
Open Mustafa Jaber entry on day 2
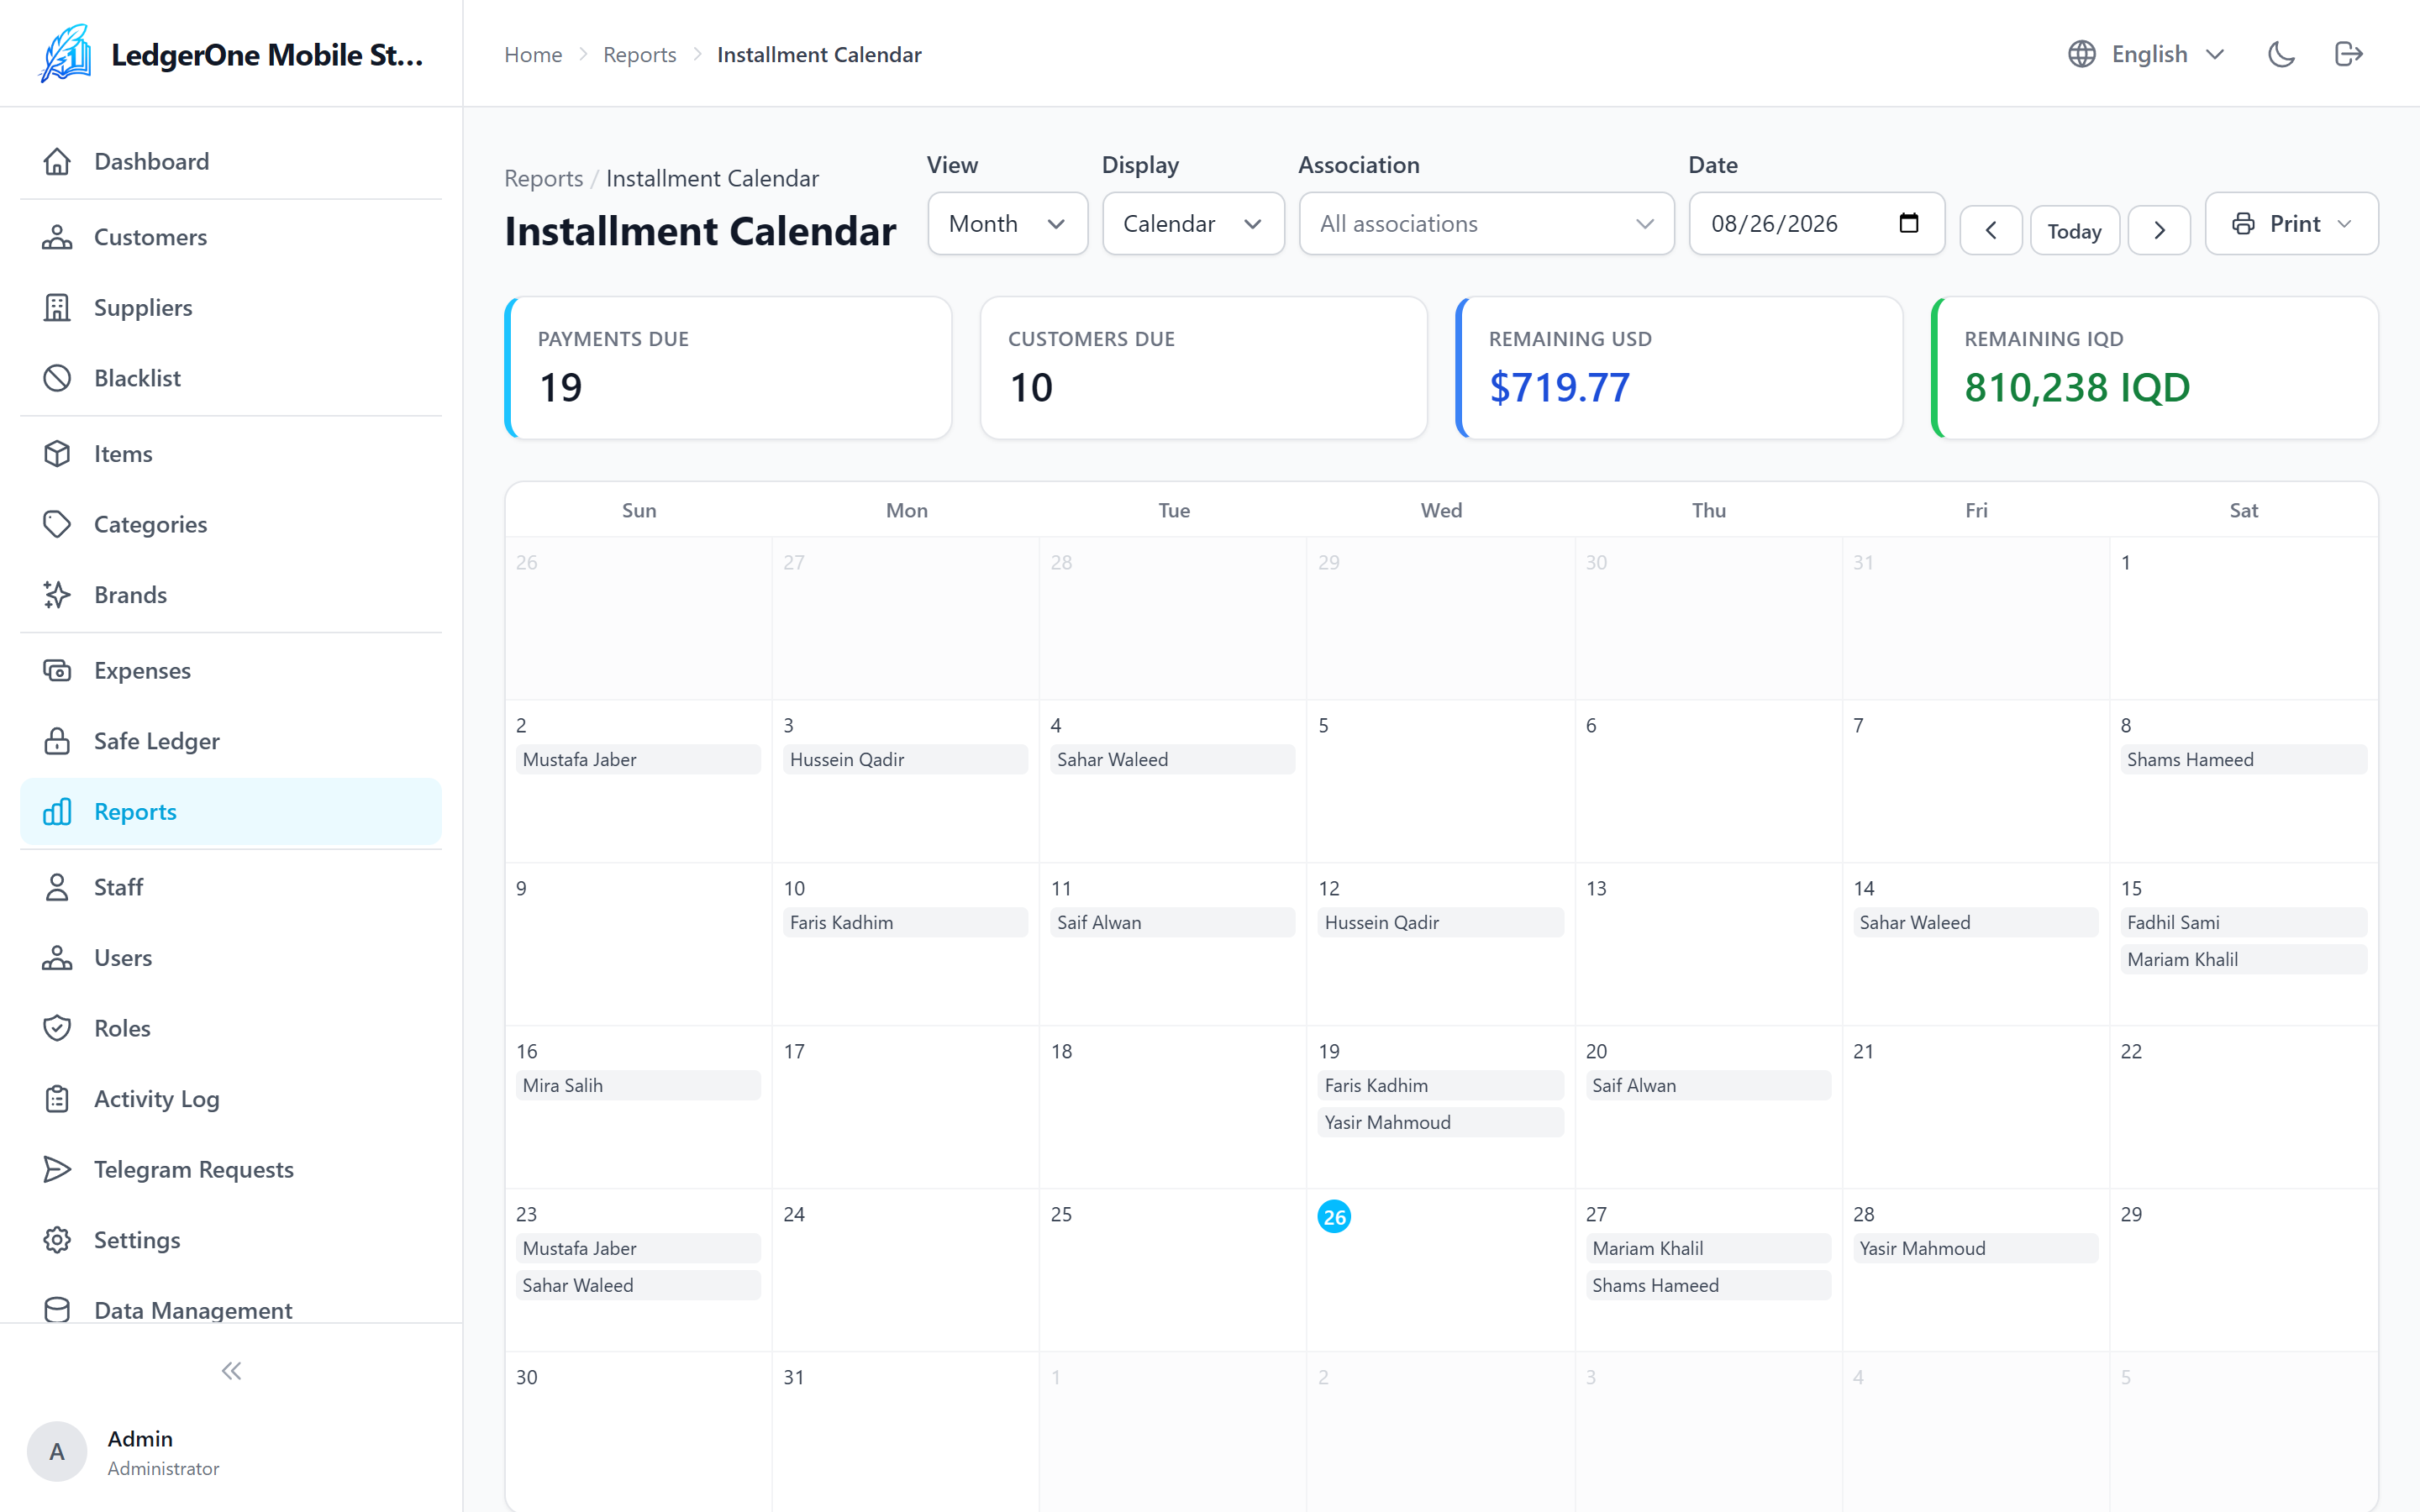(x=638, y=759)
